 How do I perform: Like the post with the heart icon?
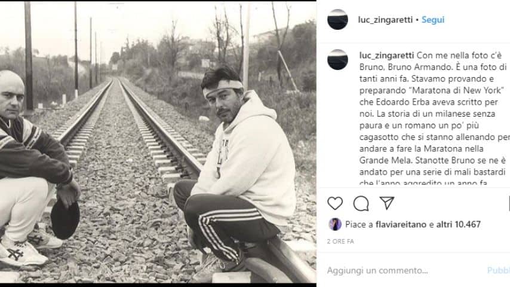tap(335, 203)
